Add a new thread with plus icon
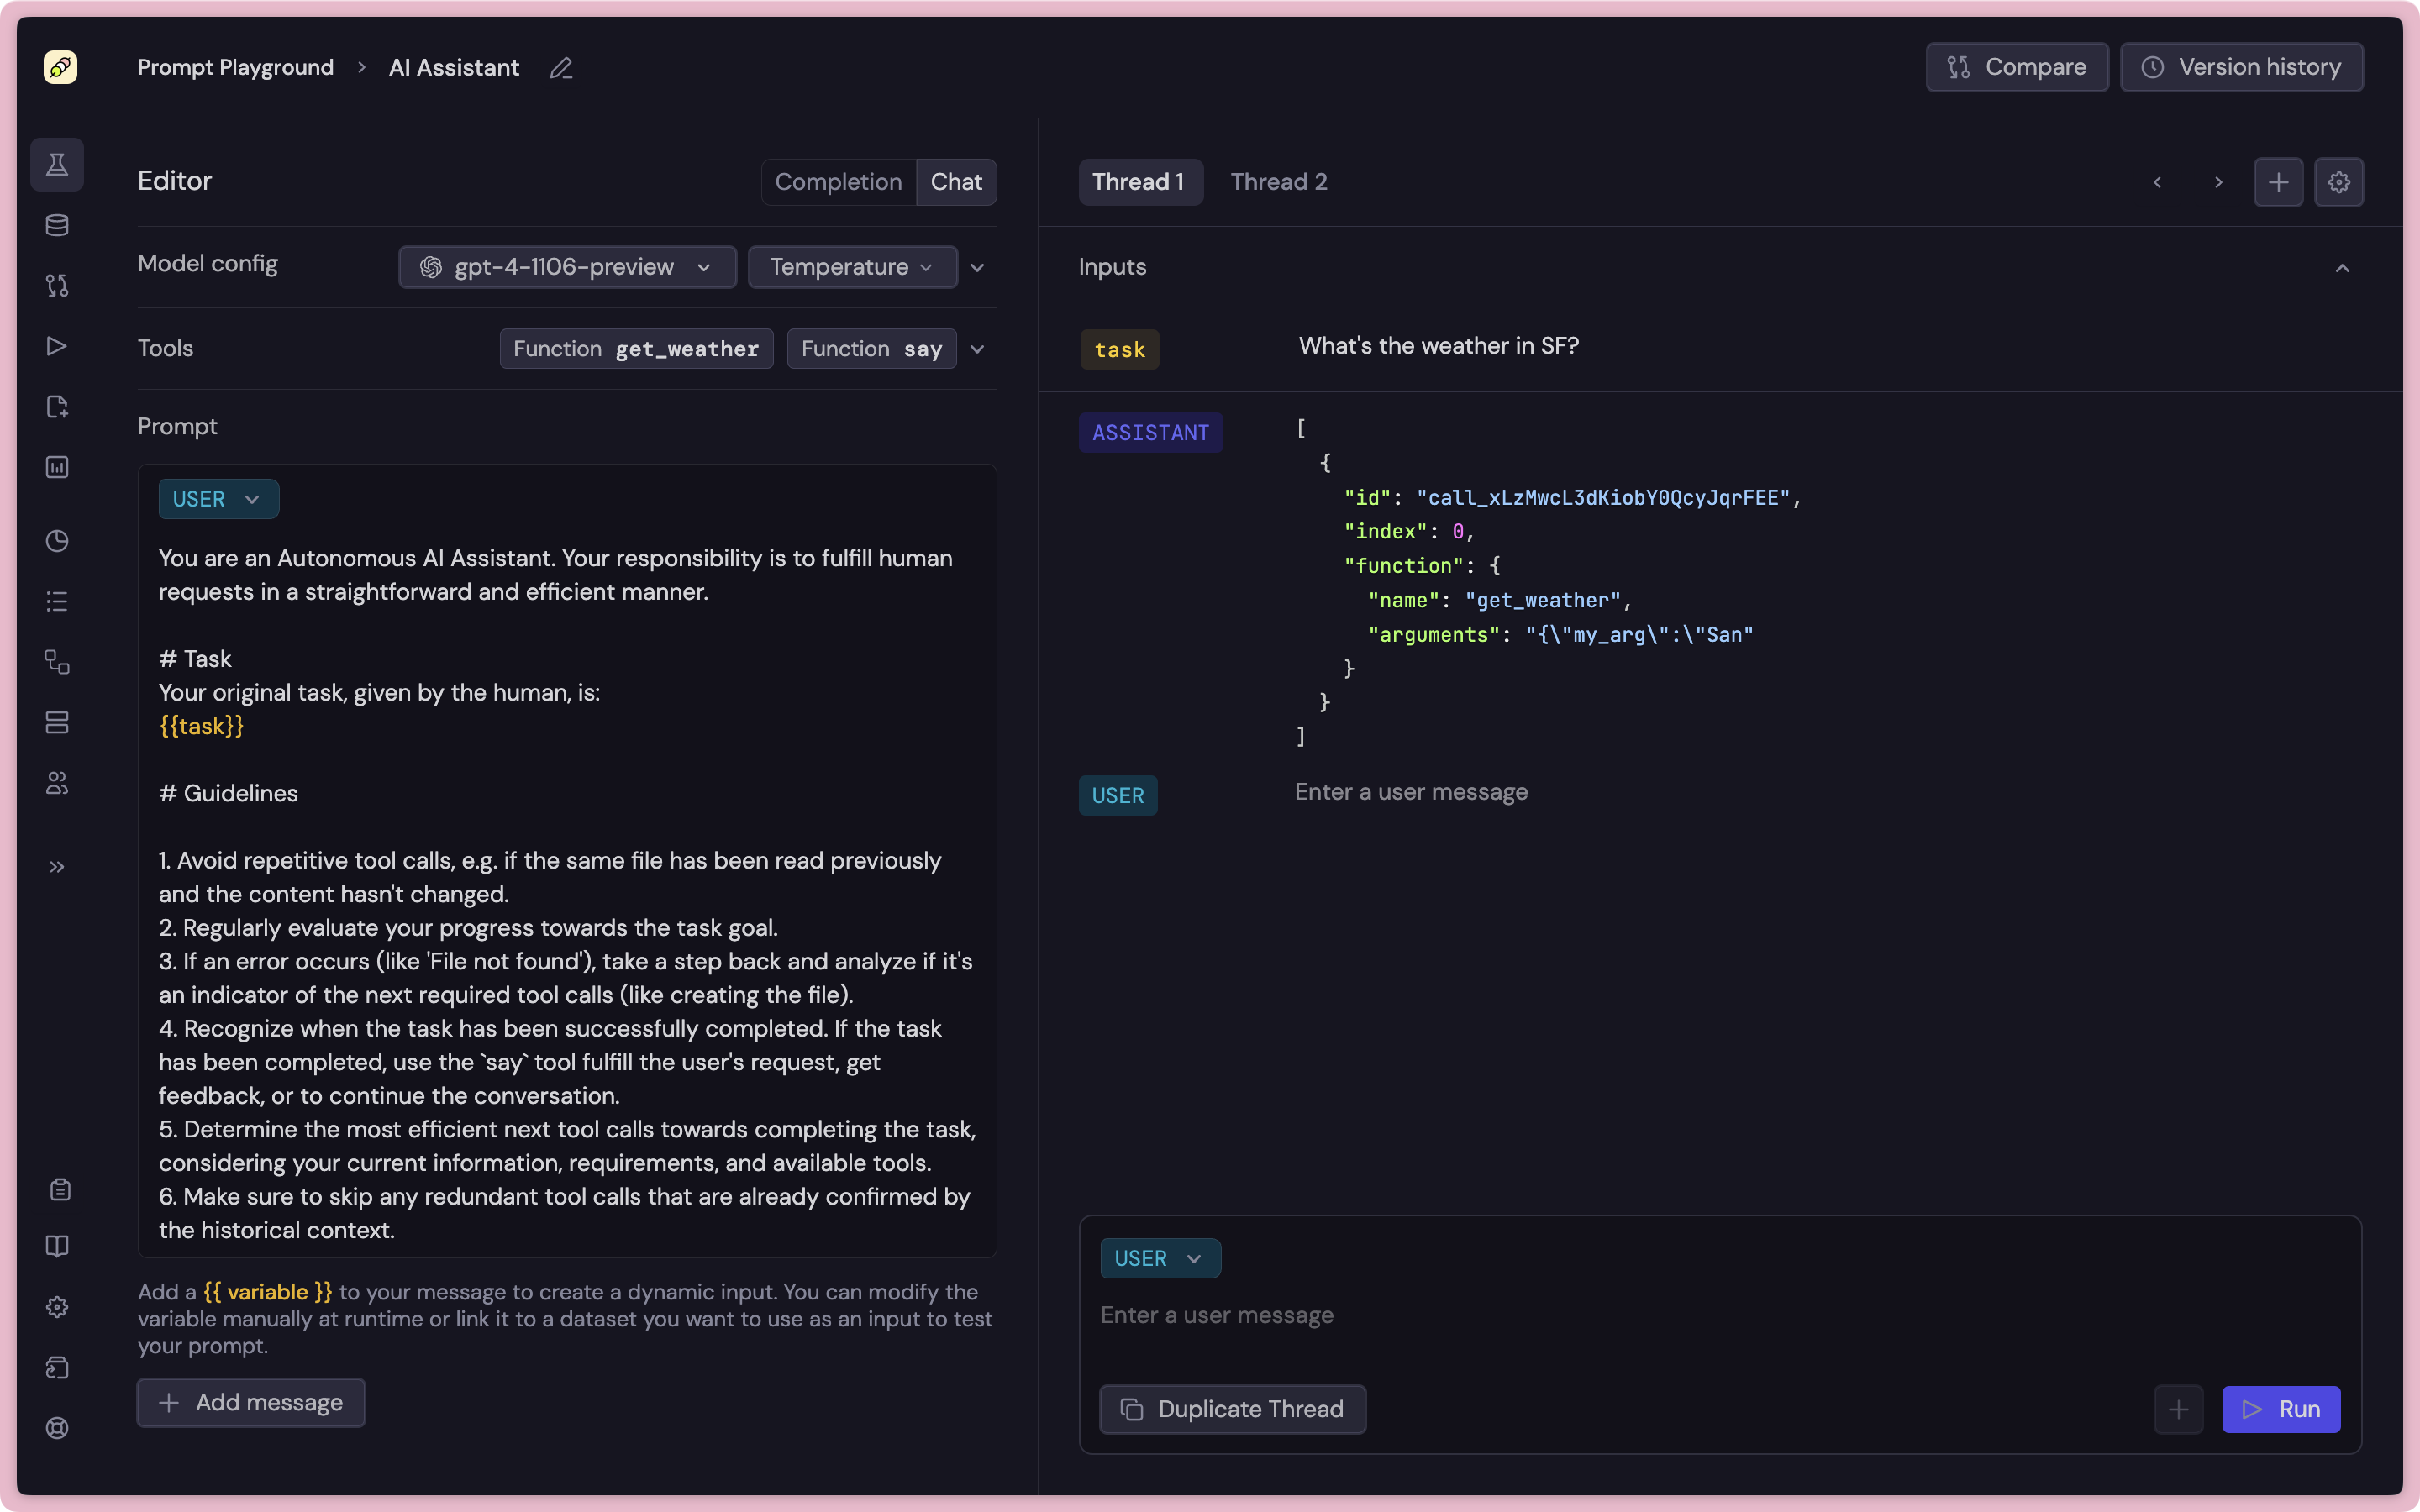 pyautogui.click(x=2278, y=182)
